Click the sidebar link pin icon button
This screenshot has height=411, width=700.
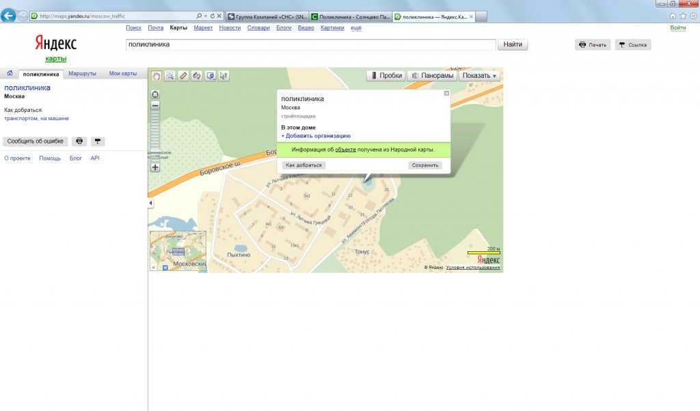[x=97, y=141]
